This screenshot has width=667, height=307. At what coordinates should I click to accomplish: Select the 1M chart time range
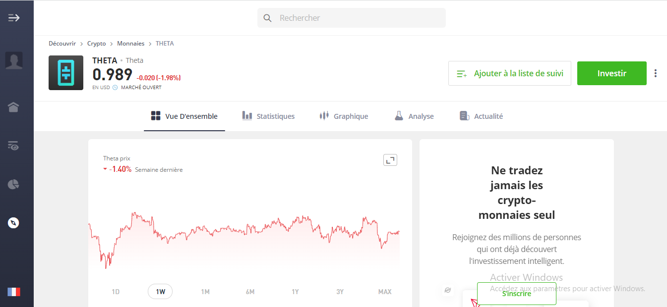205,292
